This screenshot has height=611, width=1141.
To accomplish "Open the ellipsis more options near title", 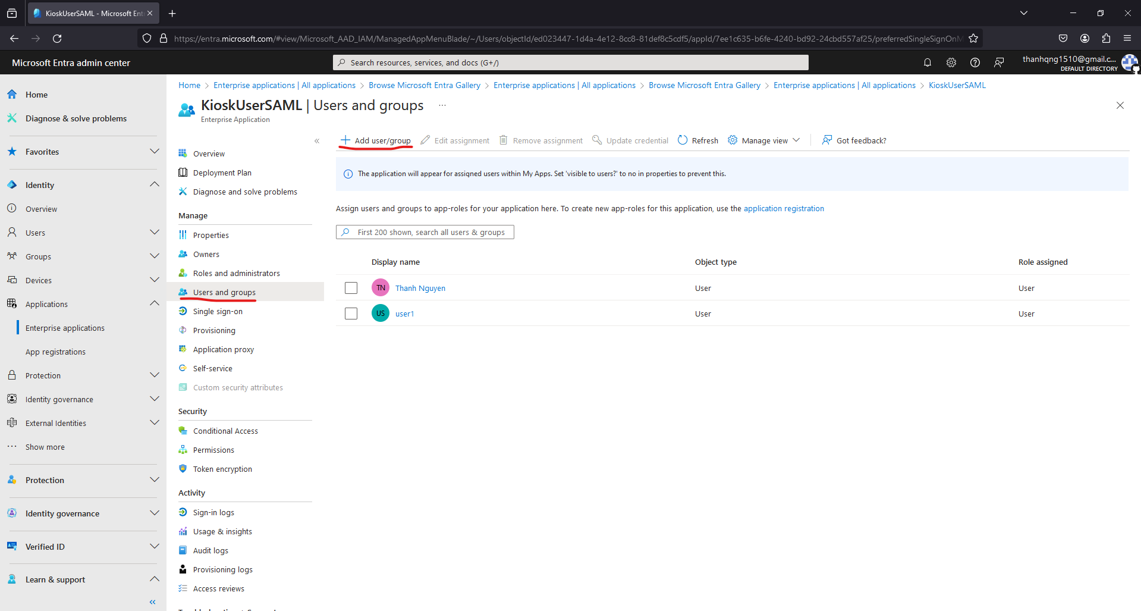I will tap(442, 105).
